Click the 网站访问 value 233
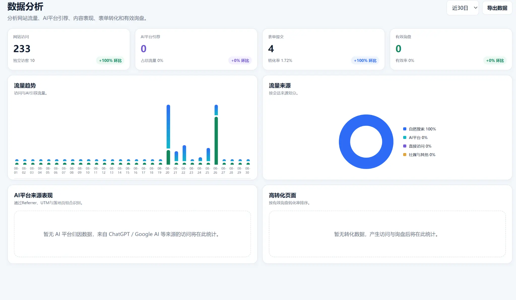This screenshot has height=300, width=516. [22, 49]
